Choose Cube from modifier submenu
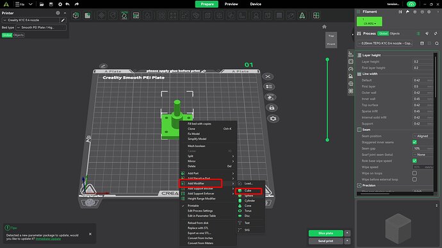This screenshot has height=248, width=442. click(248, 190)
